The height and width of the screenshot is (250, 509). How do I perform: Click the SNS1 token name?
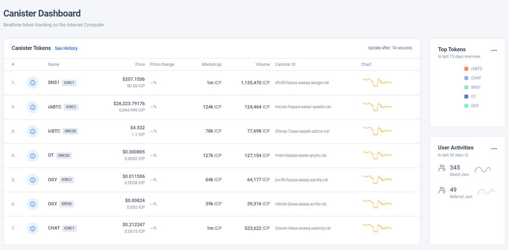point(53,83)
